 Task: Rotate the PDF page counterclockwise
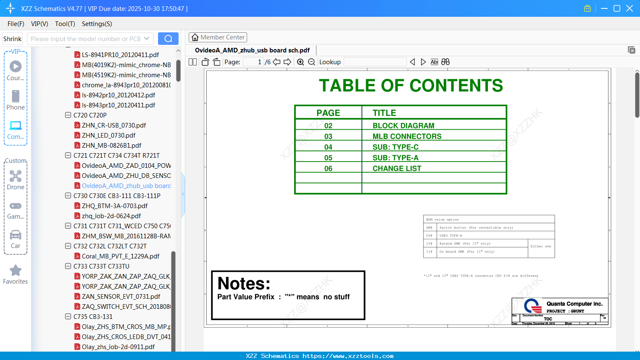205,62
